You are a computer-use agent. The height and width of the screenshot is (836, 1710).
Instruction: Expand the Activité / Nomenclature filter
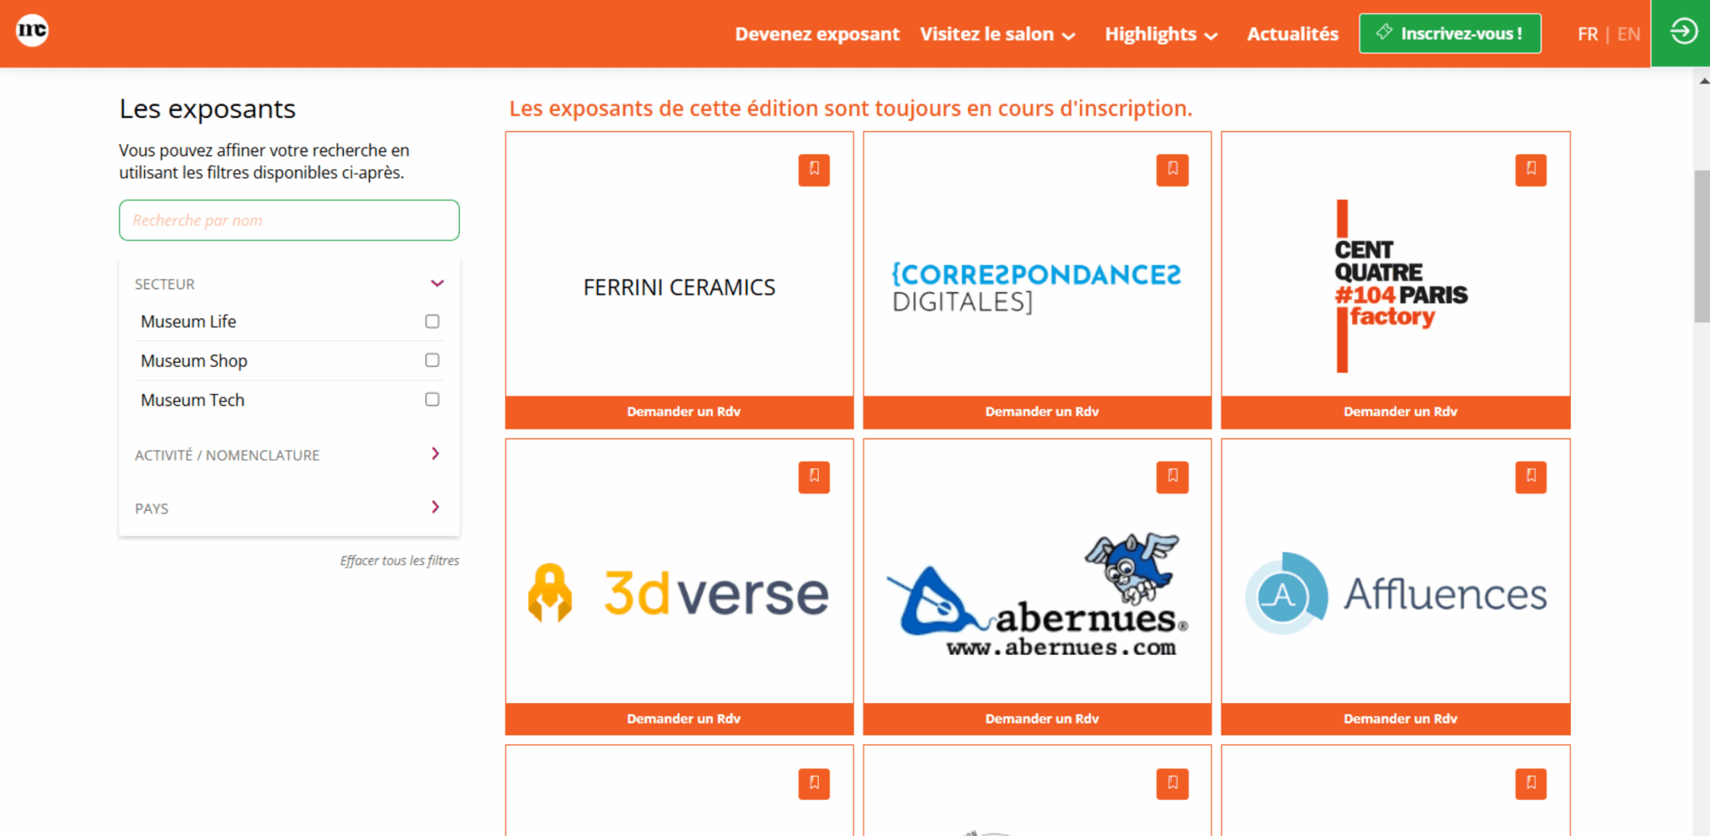pos(435,454)
